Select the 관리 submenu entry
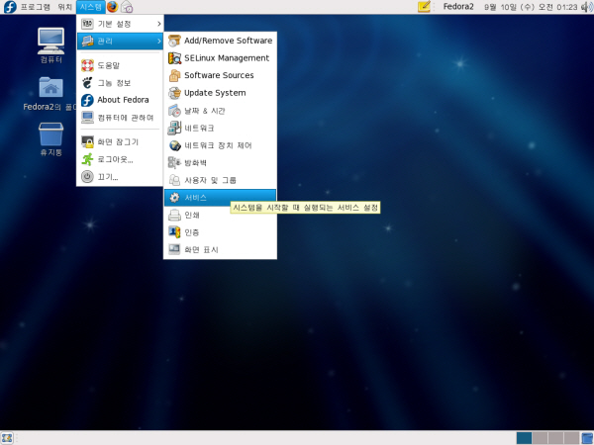 [120, 41]
